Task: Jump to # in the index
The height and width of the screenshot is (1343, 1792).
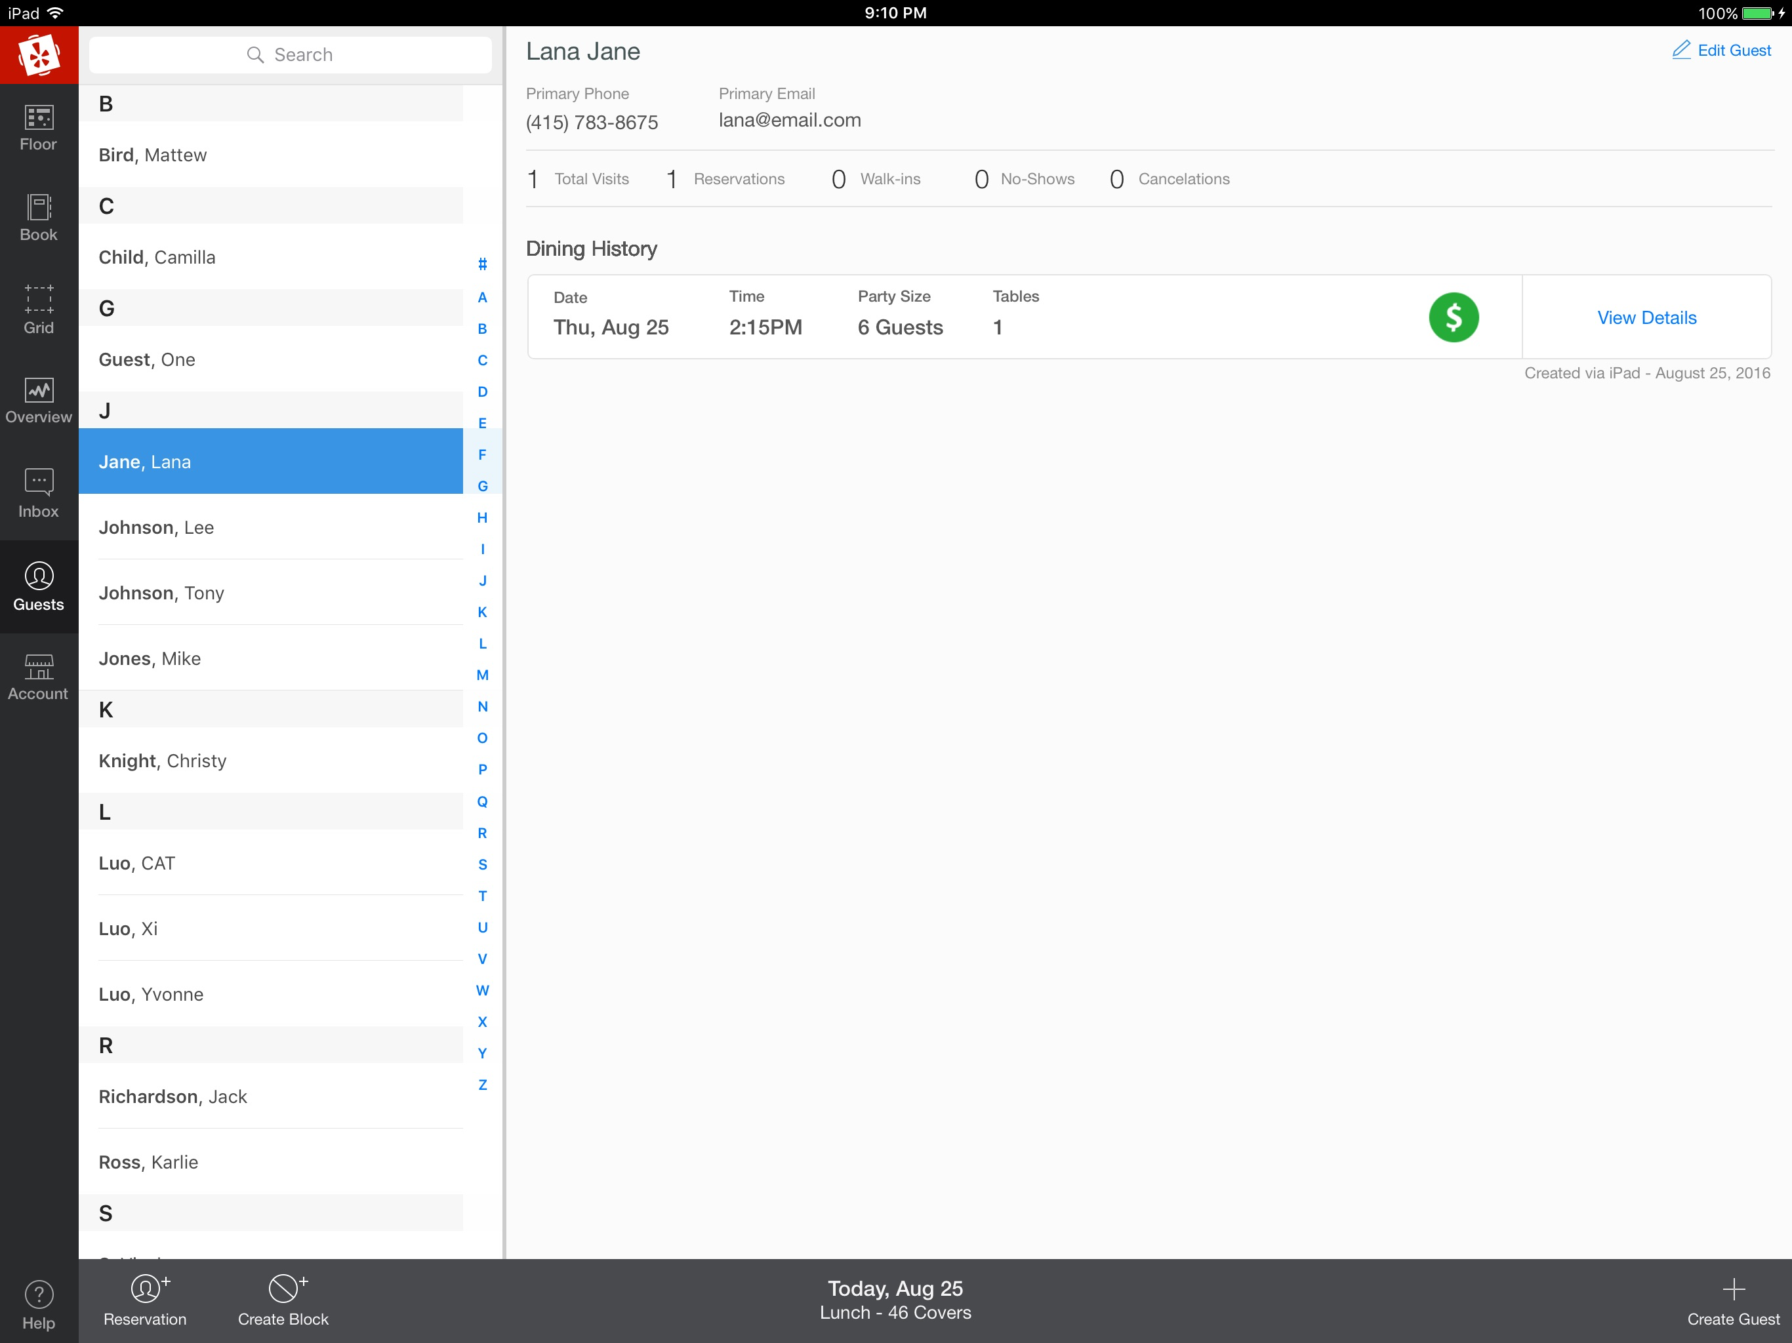Action: [482, 264]
